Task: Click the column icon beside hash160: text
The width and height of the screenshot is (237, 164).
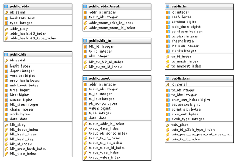Action: [x=6, y=18]
